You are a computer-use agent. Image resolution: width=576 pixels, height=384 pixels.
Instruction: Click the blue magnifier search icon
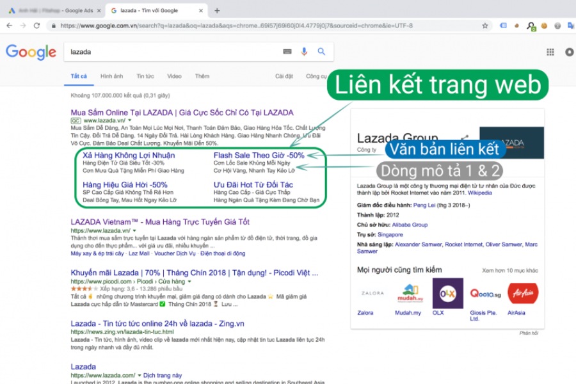321,51
